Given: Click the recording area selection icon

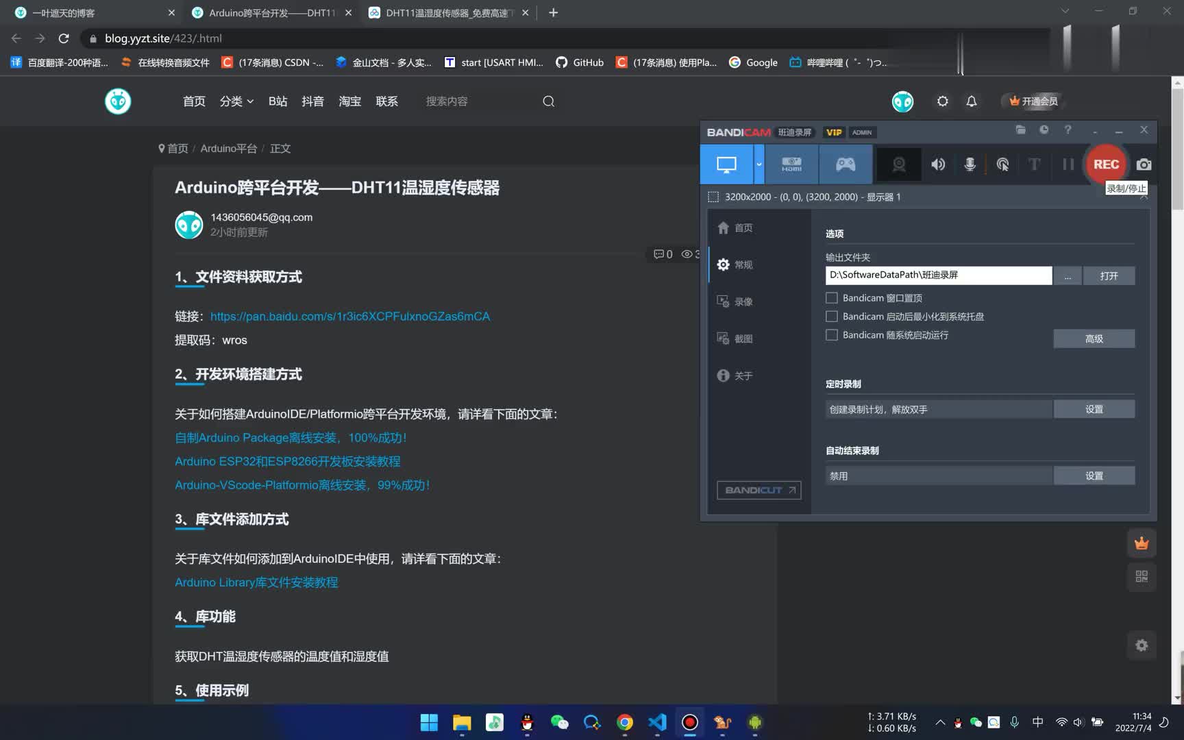Looking at the screenshot, I should pyautogui.click(x=713, y=197).
